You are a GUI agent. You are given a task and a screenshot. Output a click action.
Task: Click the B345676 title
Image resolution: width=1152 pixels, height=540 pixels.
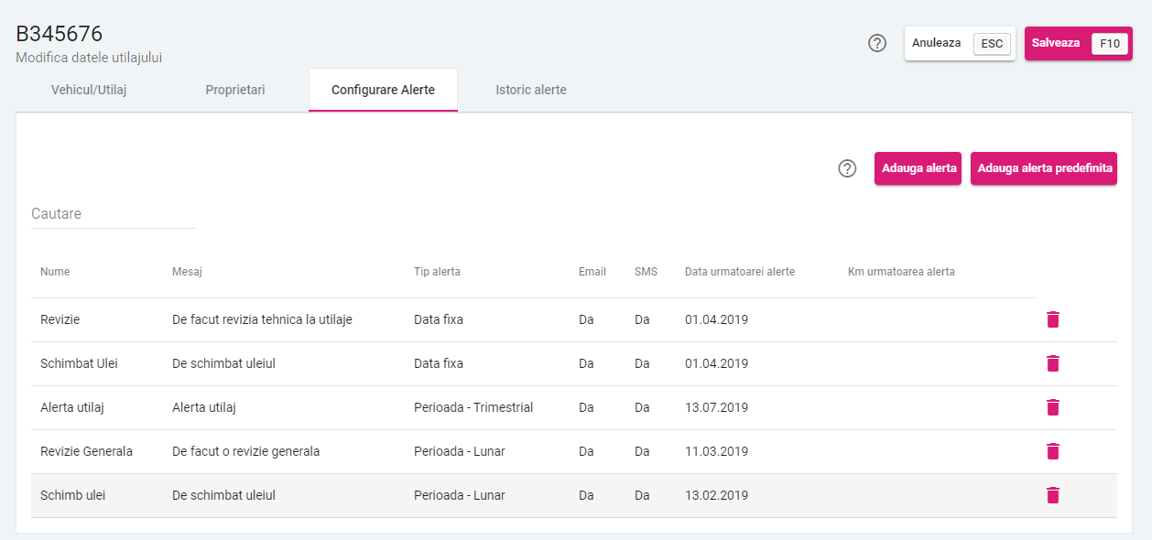60,34
